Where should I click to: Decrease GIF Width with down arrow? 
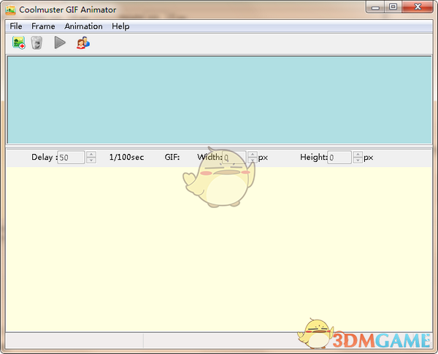pos(253,161)
